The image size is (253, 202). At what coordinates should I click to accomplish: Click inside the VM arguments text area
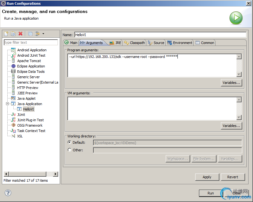152,109
